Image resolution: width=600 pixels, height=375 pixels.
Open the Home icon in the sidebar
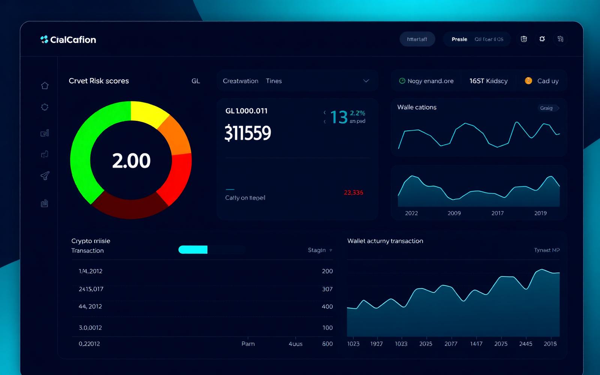45,85
